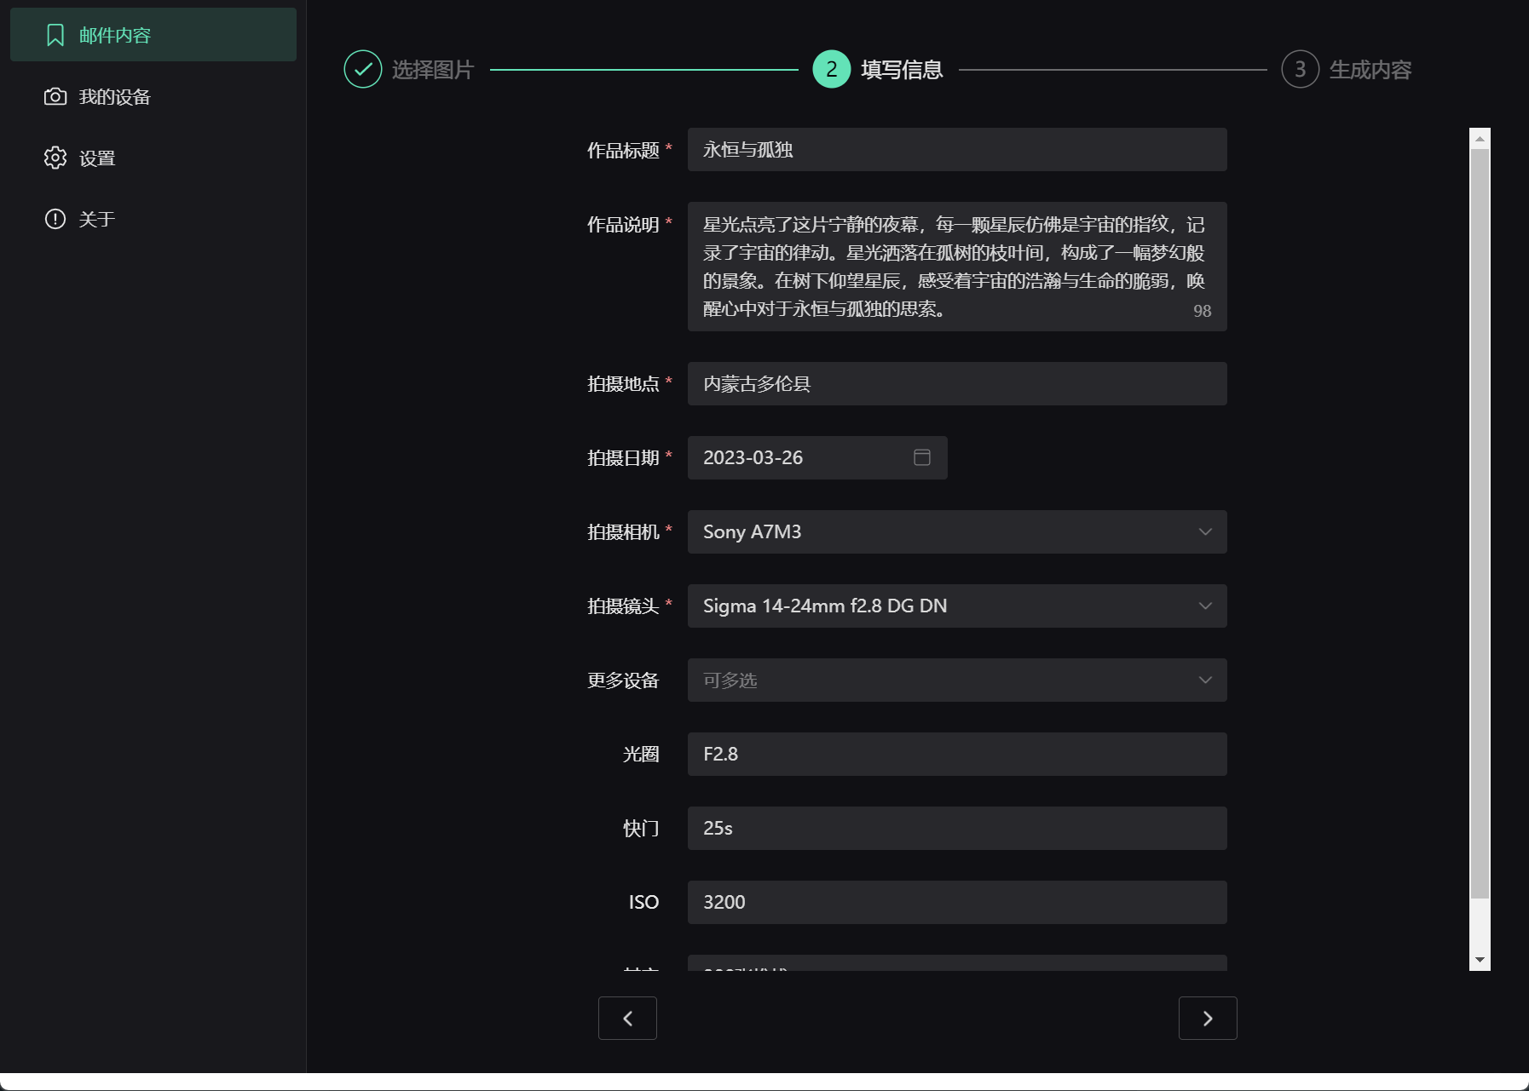The height and width of the screenshot is (1091, 1529).
Task: Click the previous step arrow button
Action: pos(626,1018)
